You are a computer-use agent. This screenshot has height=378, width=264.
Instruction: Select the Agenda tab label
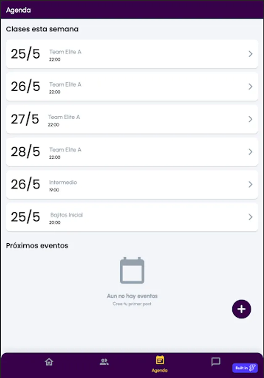(159, 370)
